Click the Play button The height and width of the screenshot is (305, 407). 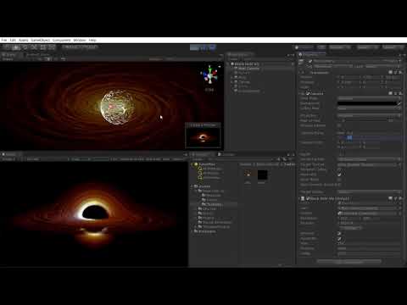pos(194,47)
